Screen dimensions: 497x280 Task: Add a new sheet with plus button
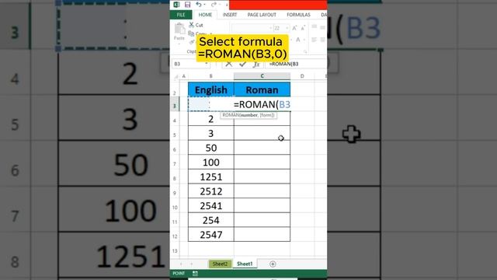tap(273, 264)
